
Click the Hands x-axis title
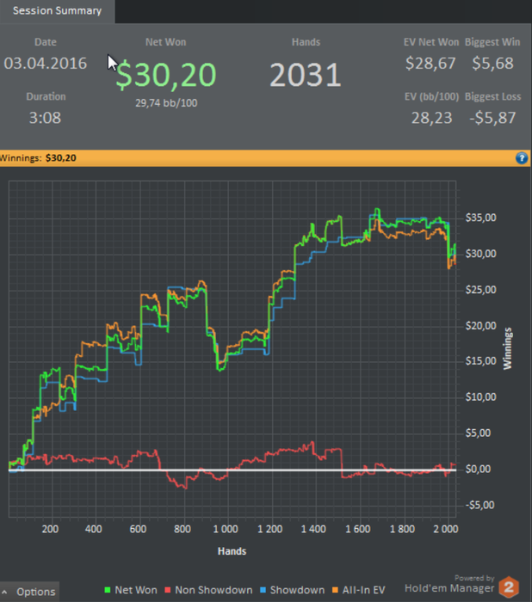[232, 551]
